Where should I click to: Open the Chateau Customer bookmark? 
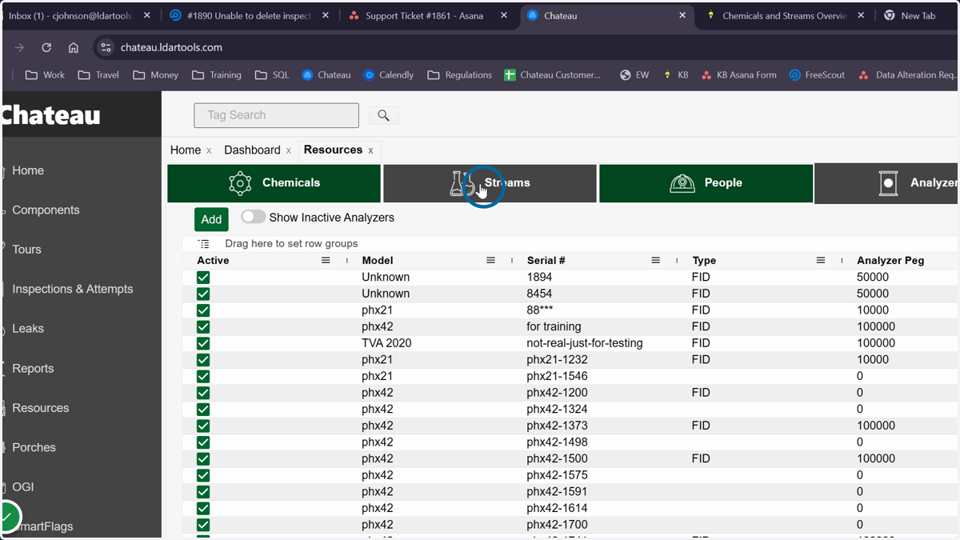pos(552,74)
